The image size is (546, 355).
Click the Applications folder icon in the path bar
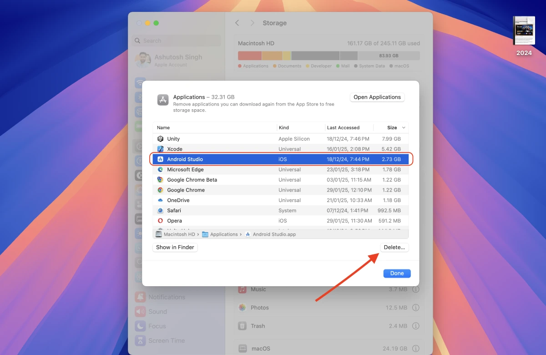coord(205,234)
